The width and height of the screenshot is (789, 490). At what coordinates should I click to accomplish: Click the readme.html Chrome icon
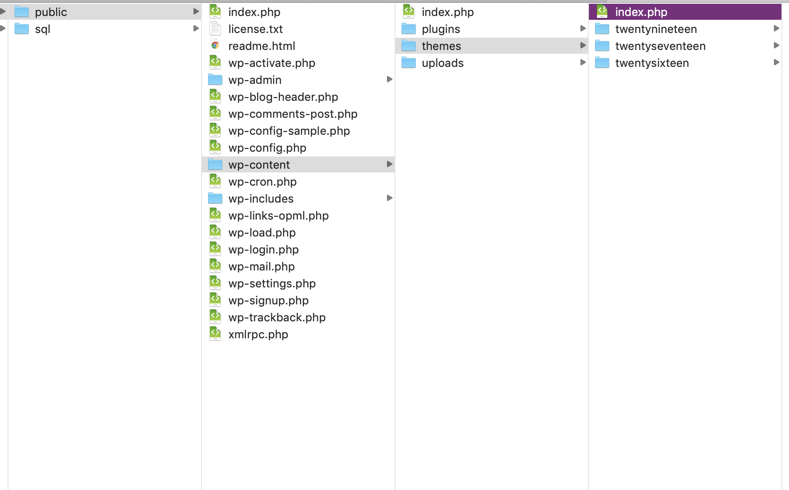[x=215, y=46]
